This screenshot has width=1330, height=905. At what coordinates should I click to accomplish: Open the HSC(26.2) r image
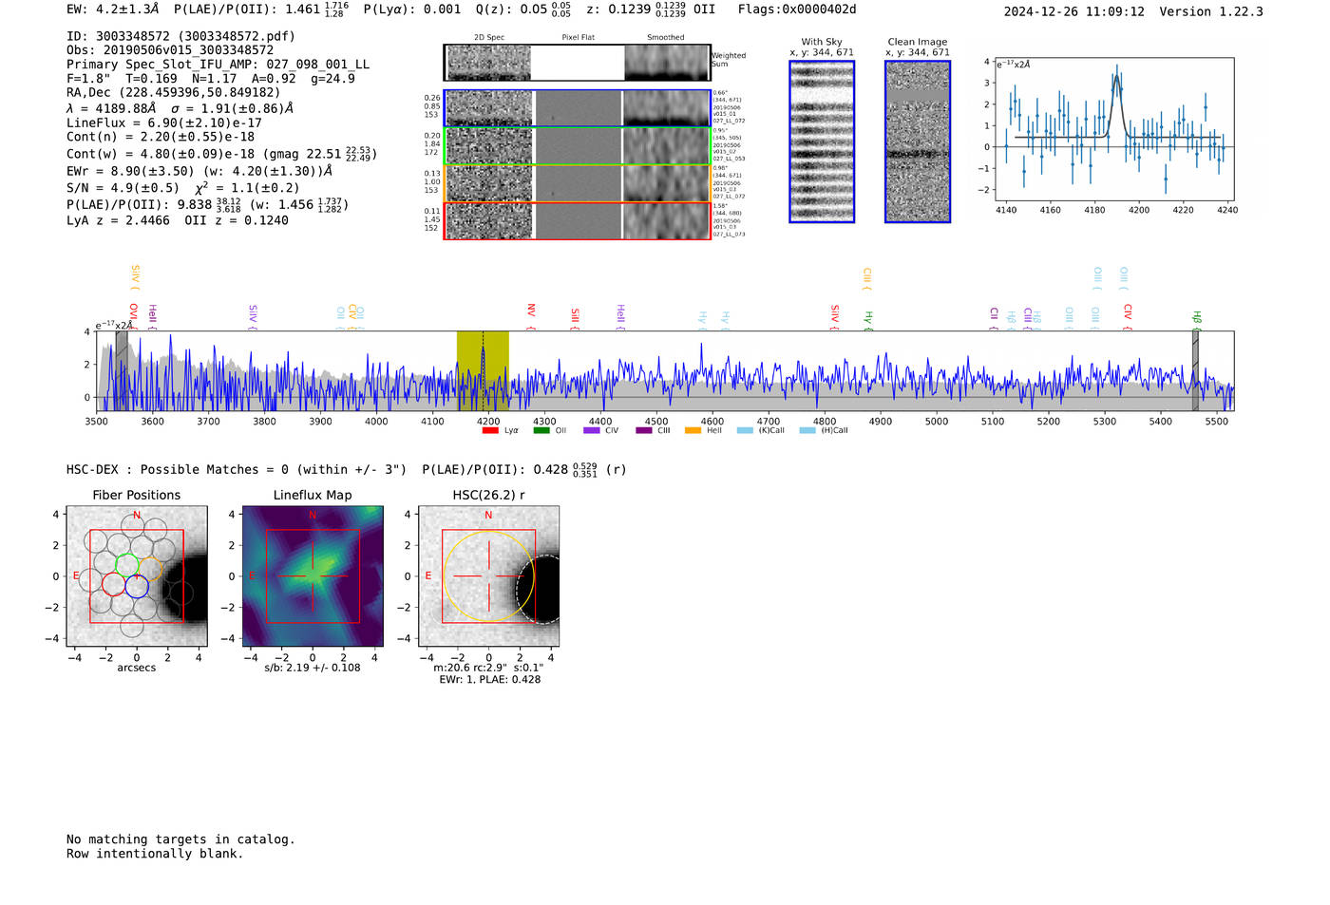[x=488, y=576]
